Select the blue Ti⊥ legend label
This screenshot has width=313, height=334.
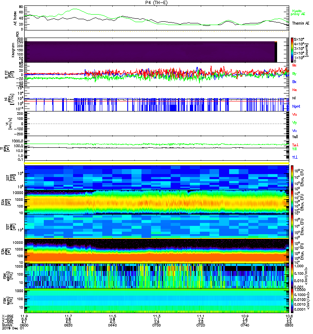(295, 157)
